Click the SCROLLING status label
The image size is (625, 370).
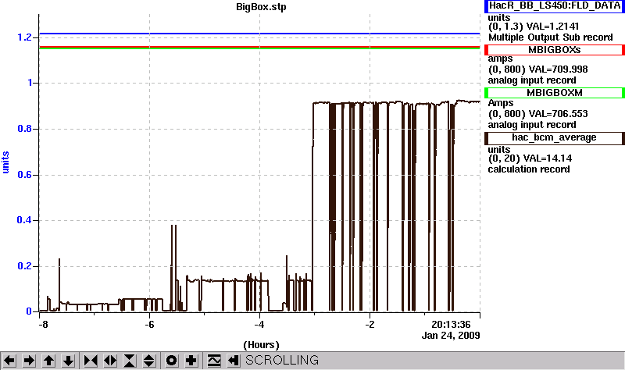[282, 361]
